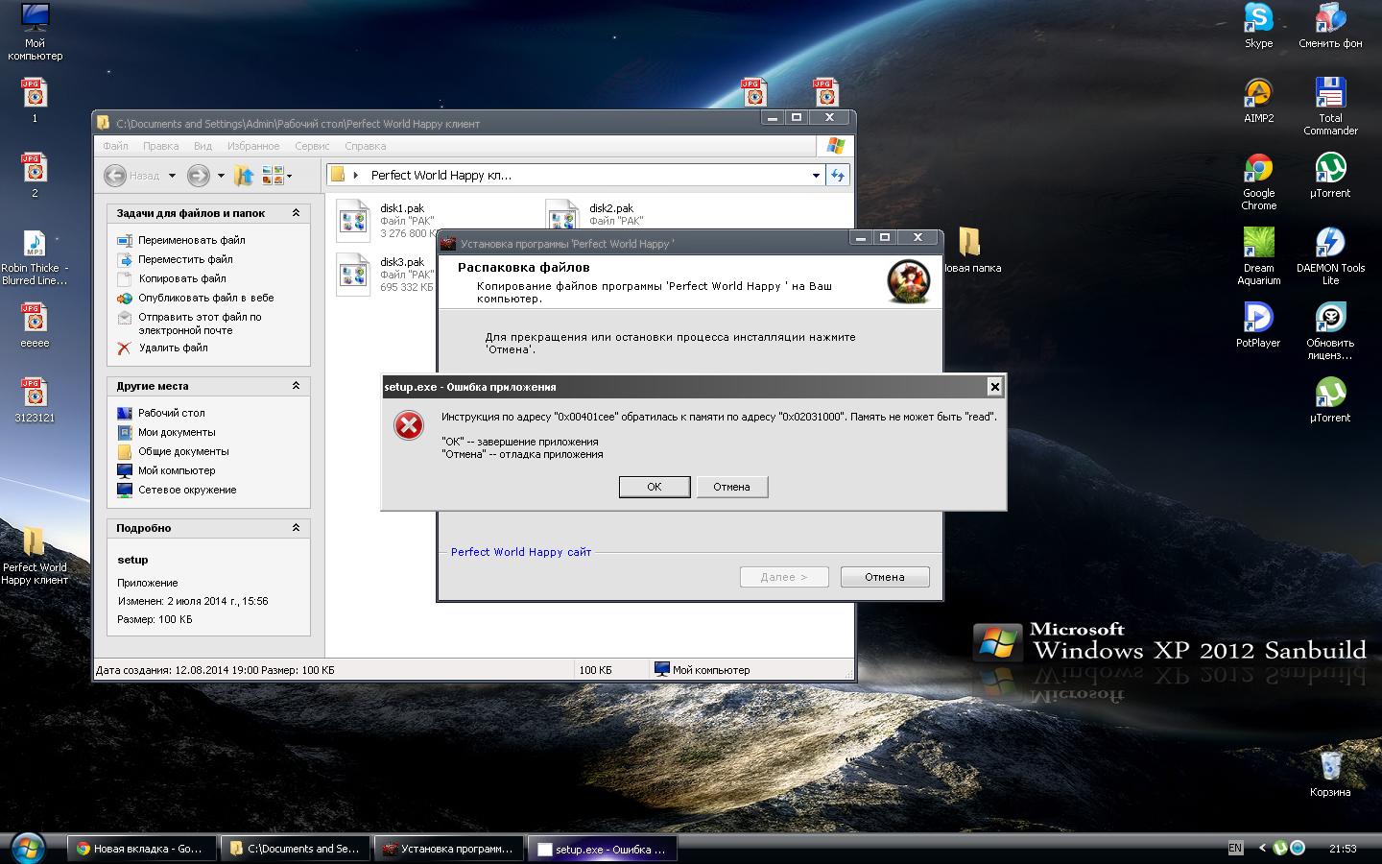Viewport: 1382px width, 864px height.
Task: Click Отмена in the application error dialog
Action: click(731, 487)
